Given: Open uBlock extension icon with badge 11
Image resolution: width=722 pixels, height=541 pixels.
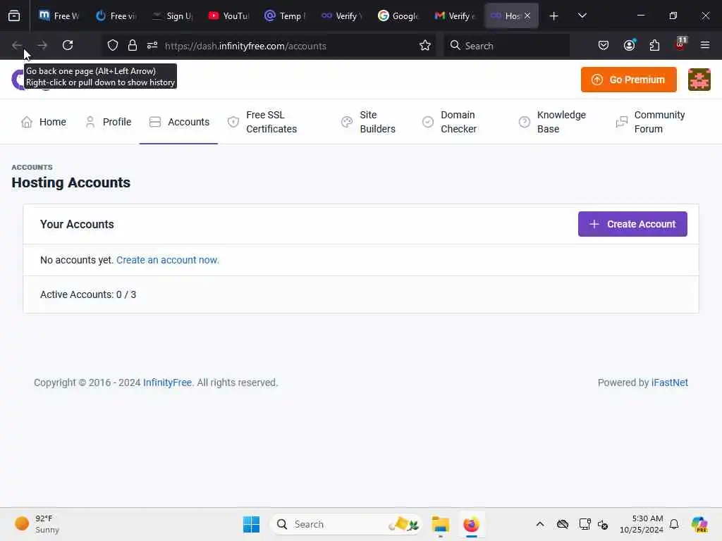Looking at the screenshot, I should [680, 44].
